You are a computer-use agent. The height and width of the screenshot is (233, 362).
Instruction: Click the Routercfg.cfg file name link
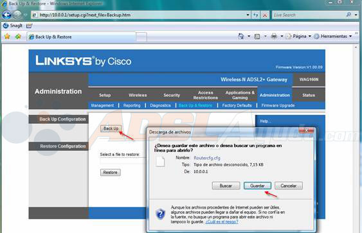coord(207,158)
